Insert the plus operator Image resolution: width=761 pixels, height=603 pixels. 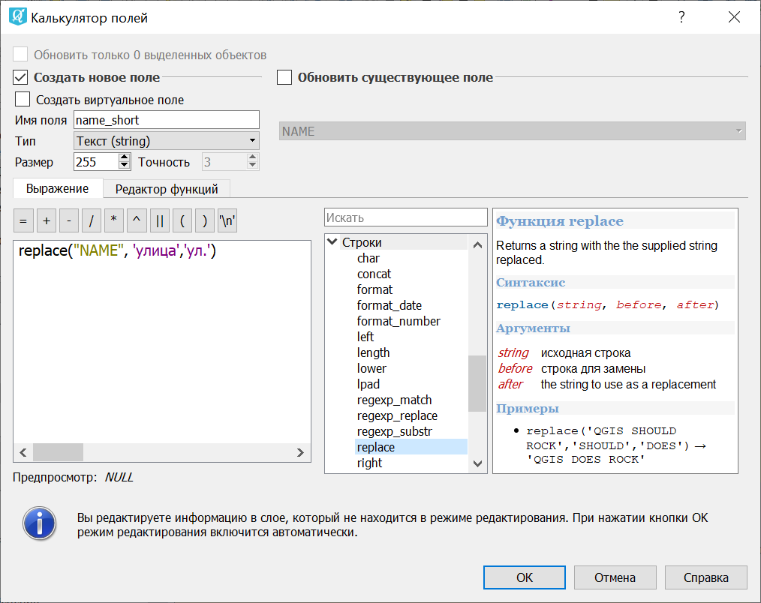click(47, 221)
